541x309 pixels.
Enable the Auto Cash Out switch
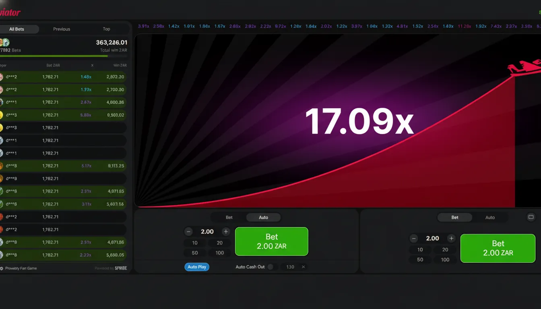pos(272,267)
